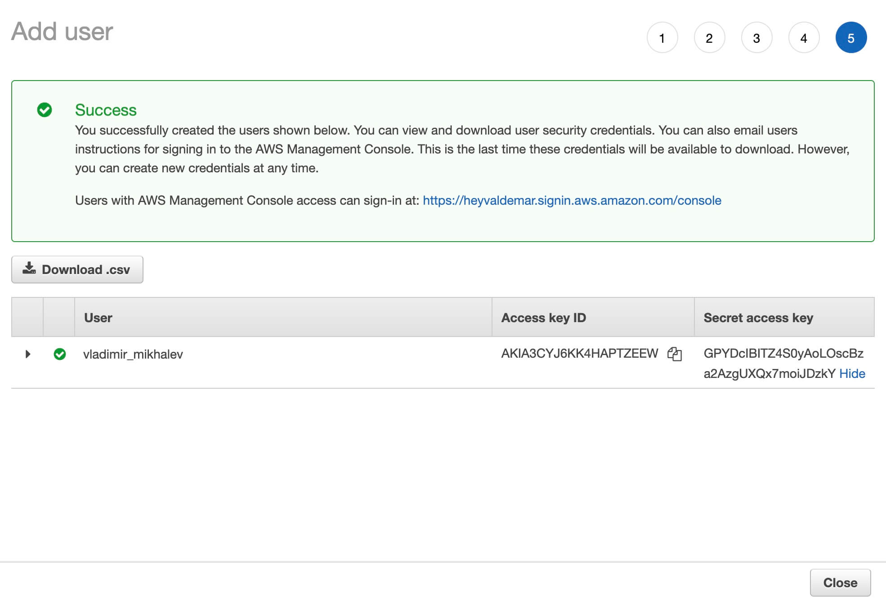Click the green status check beside vladimir_mikhalev
Image resolution: width=886 pixels, height=602 pixels.
click(x=60, y=354)
